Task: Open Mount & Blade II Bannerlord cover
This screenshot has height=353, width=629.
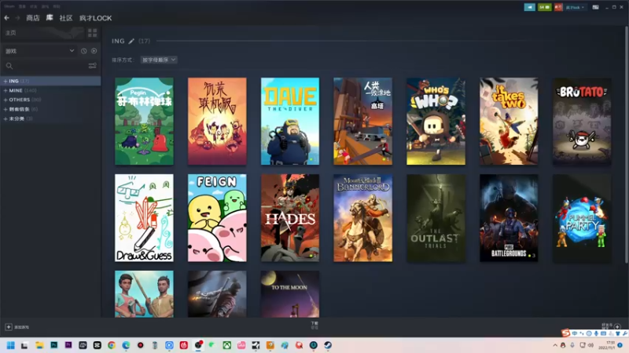Action: click(x=363, y=218)
